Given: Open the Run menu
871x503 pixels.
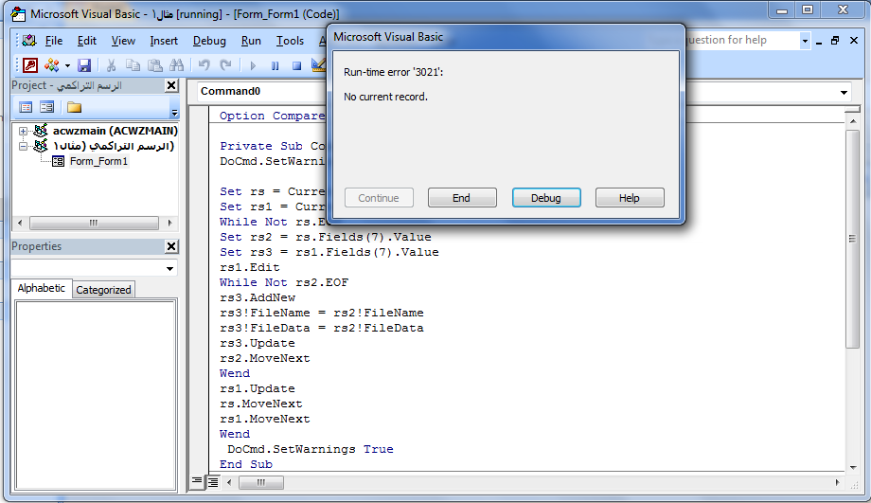Looking at the screenshot, I should pyautogui.click(x=251, y=41).
